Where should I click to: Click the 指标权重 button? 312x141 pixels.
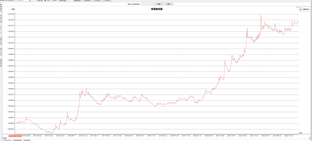pyautogui.click(x=62, y=1)
